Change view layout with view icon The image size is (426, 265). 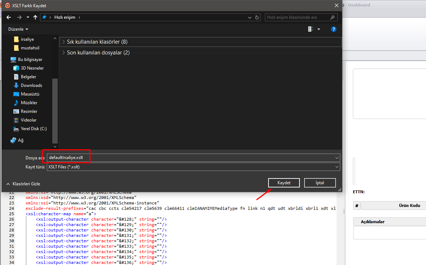(311, 29)
